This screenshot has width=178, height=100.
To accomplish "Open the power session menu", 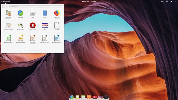I will click(176, 1).
